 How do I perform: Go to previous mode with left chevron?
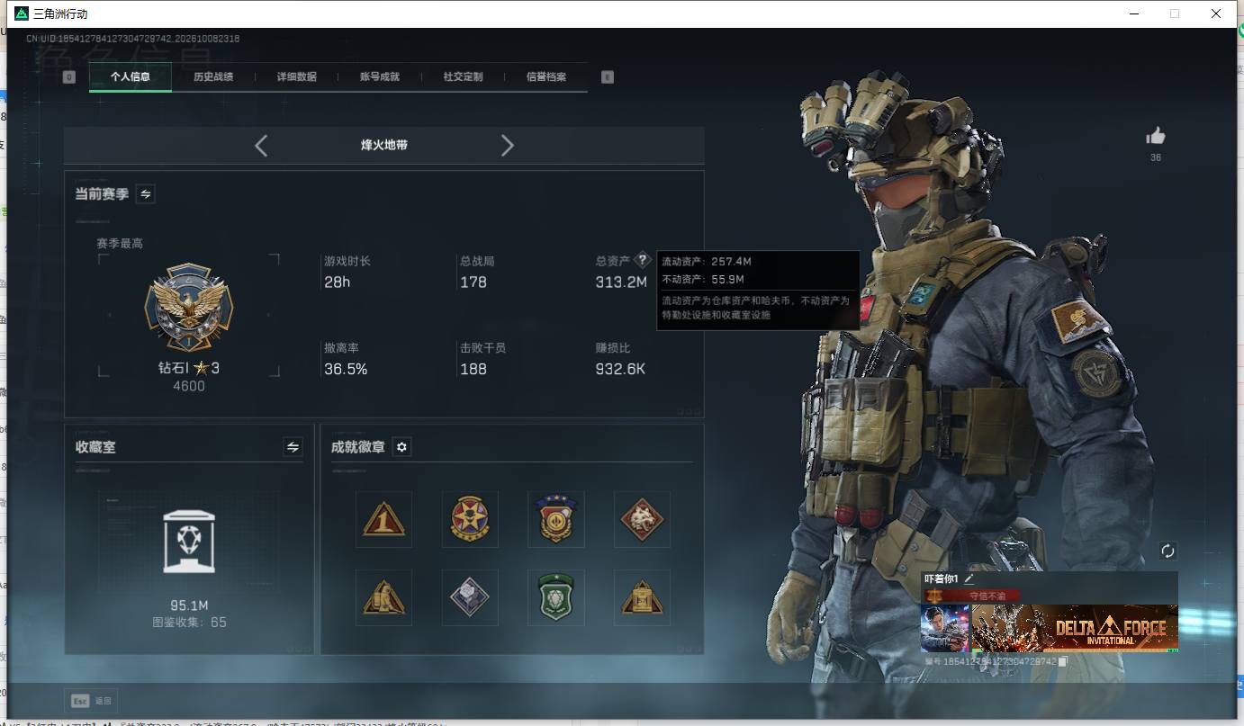(261, 145)
